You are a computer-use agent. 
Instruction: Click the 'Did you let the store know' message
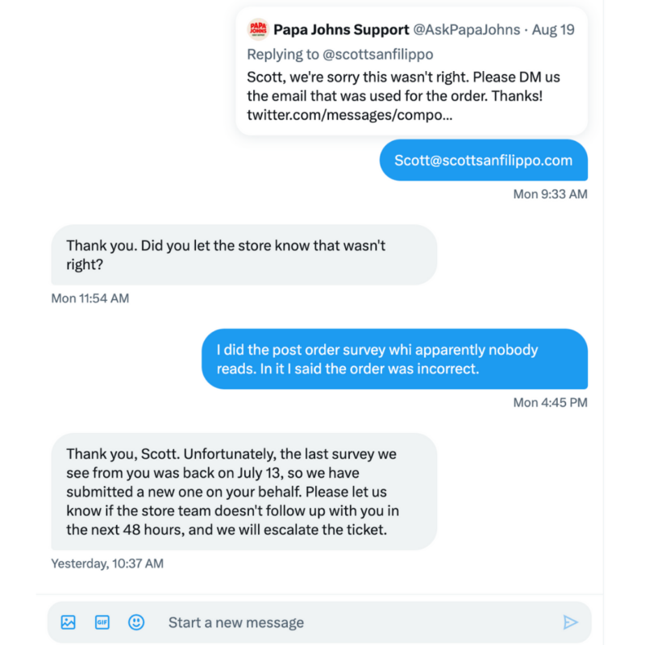point(243,255)
